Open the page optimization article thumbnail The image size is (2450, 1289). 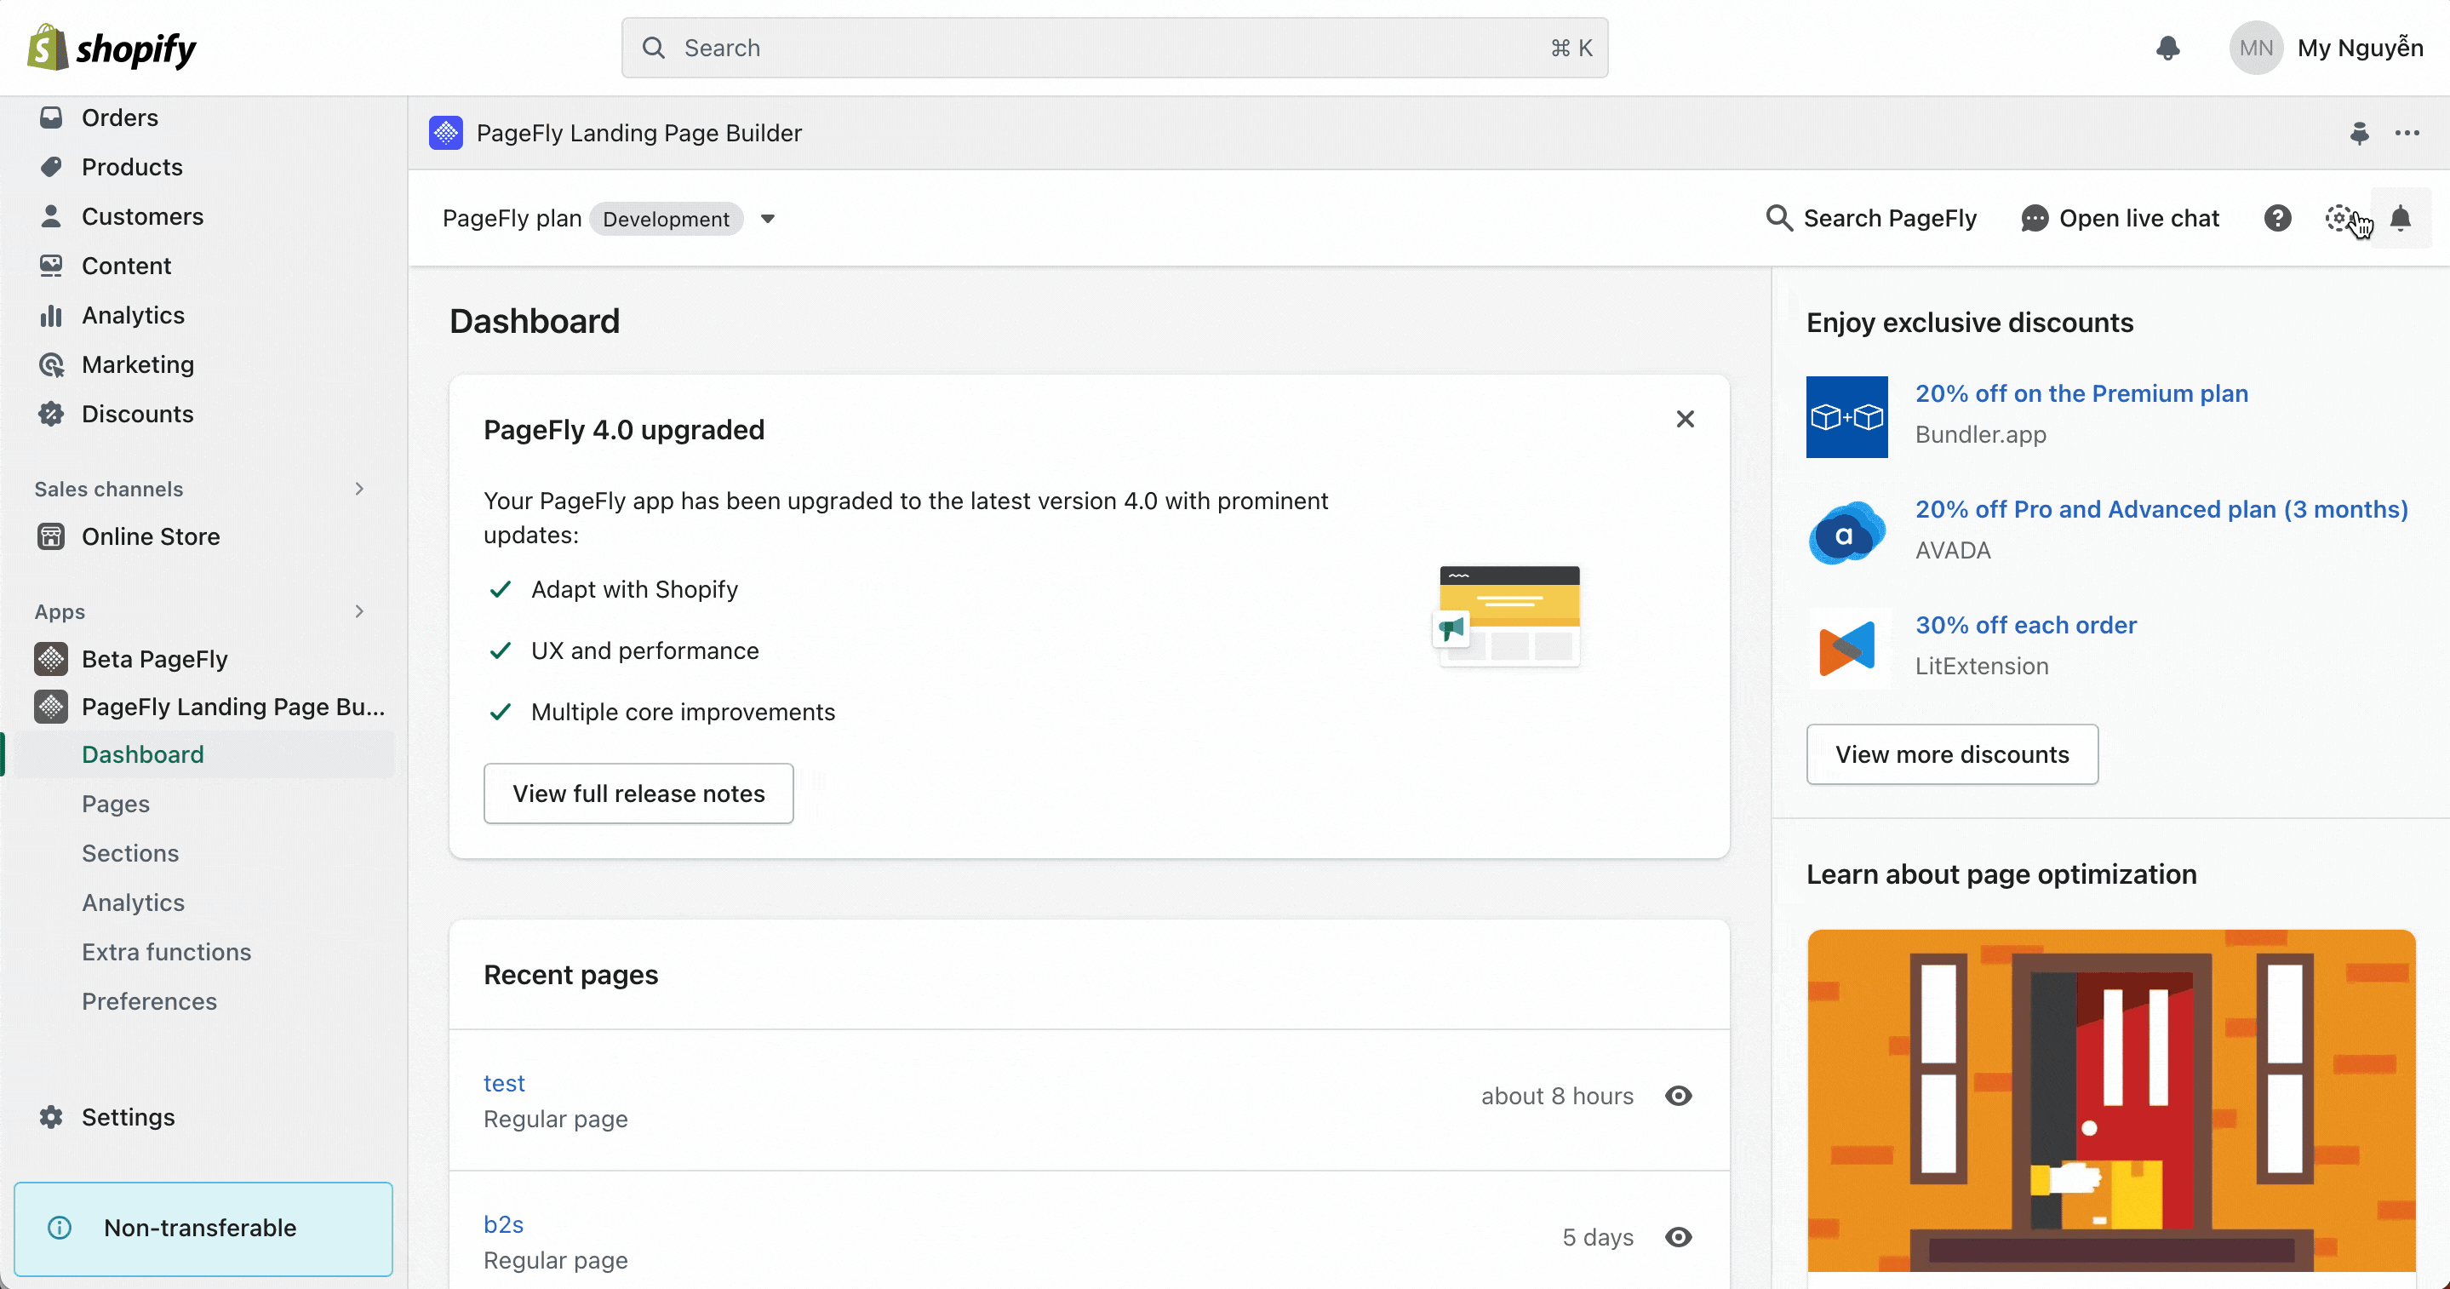(2111, 1101)
